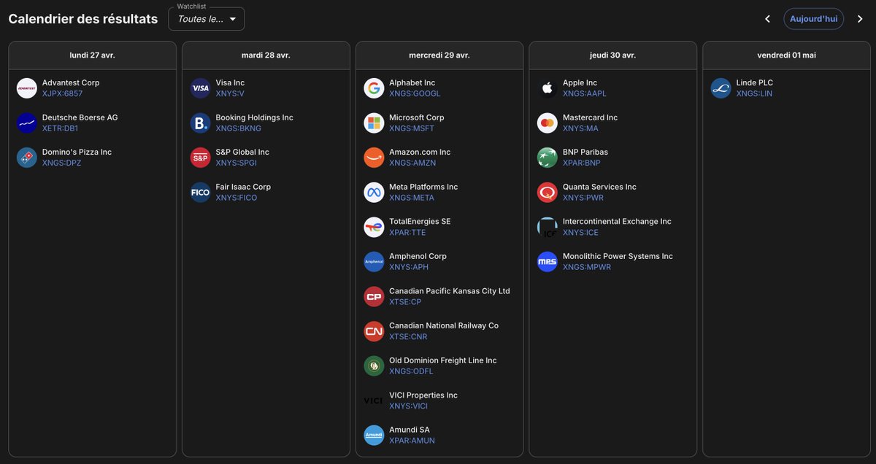The width and height of the screenshot is (876, 464).
Task: Click the FICO logo icon
Action: [x=201, y=193]
